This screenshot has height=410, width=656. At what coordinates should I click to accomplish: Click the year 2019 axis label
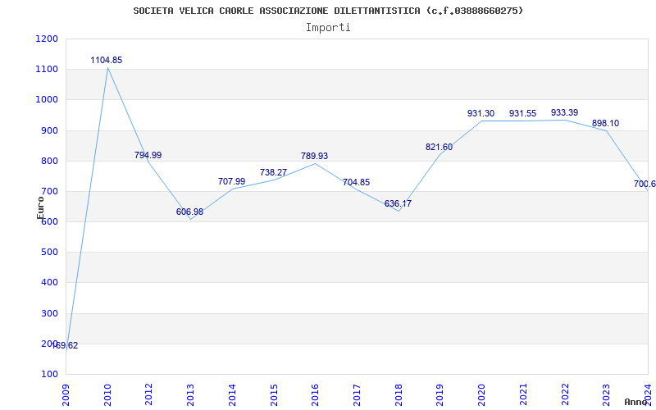point(440,394)
